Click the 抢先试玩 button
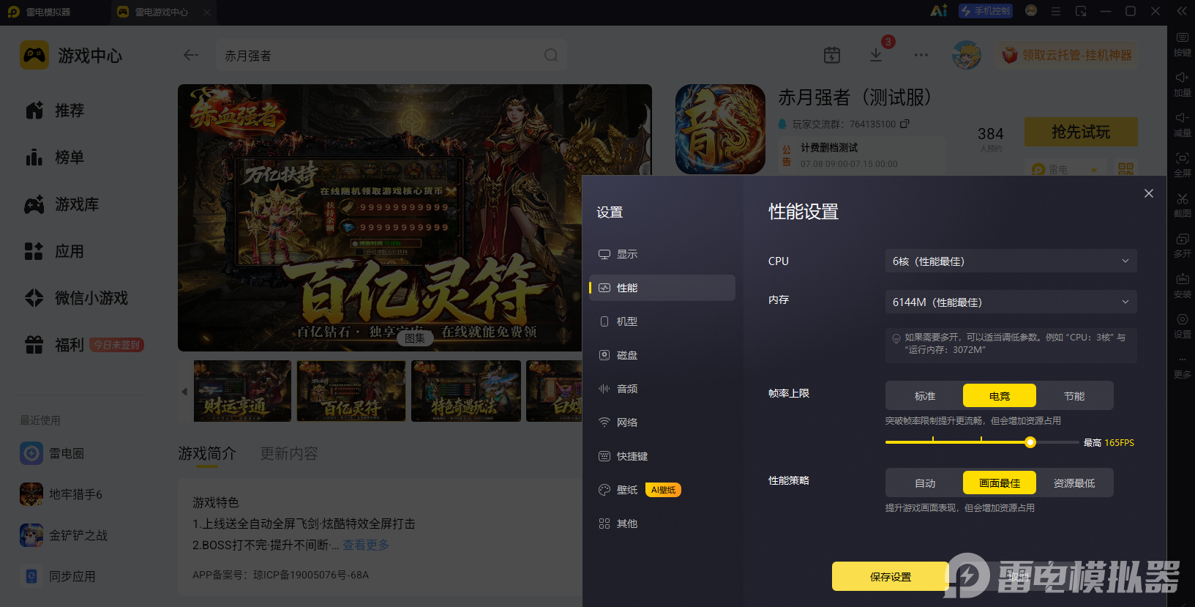The image size is (1195, 607). pos(1081,132)
